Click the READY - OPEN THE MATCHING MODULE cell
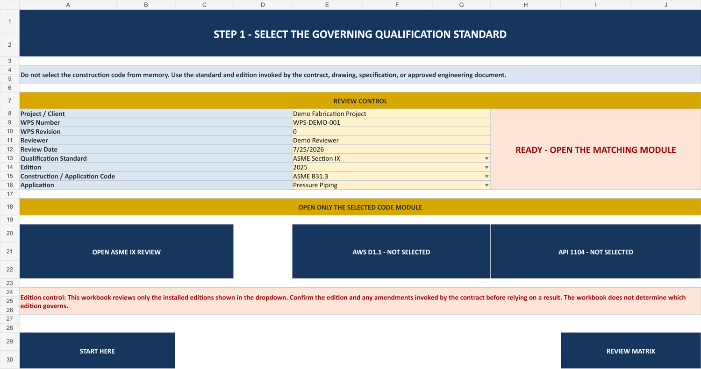Image resolution: width=701 pixels, height=369 pixels. coord(596,149)
